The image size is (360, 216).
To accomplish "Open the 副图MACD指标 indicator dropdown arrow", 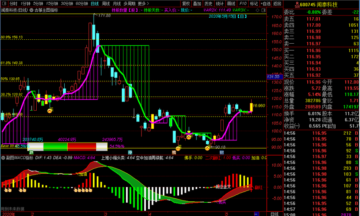I will coord(3,158).
